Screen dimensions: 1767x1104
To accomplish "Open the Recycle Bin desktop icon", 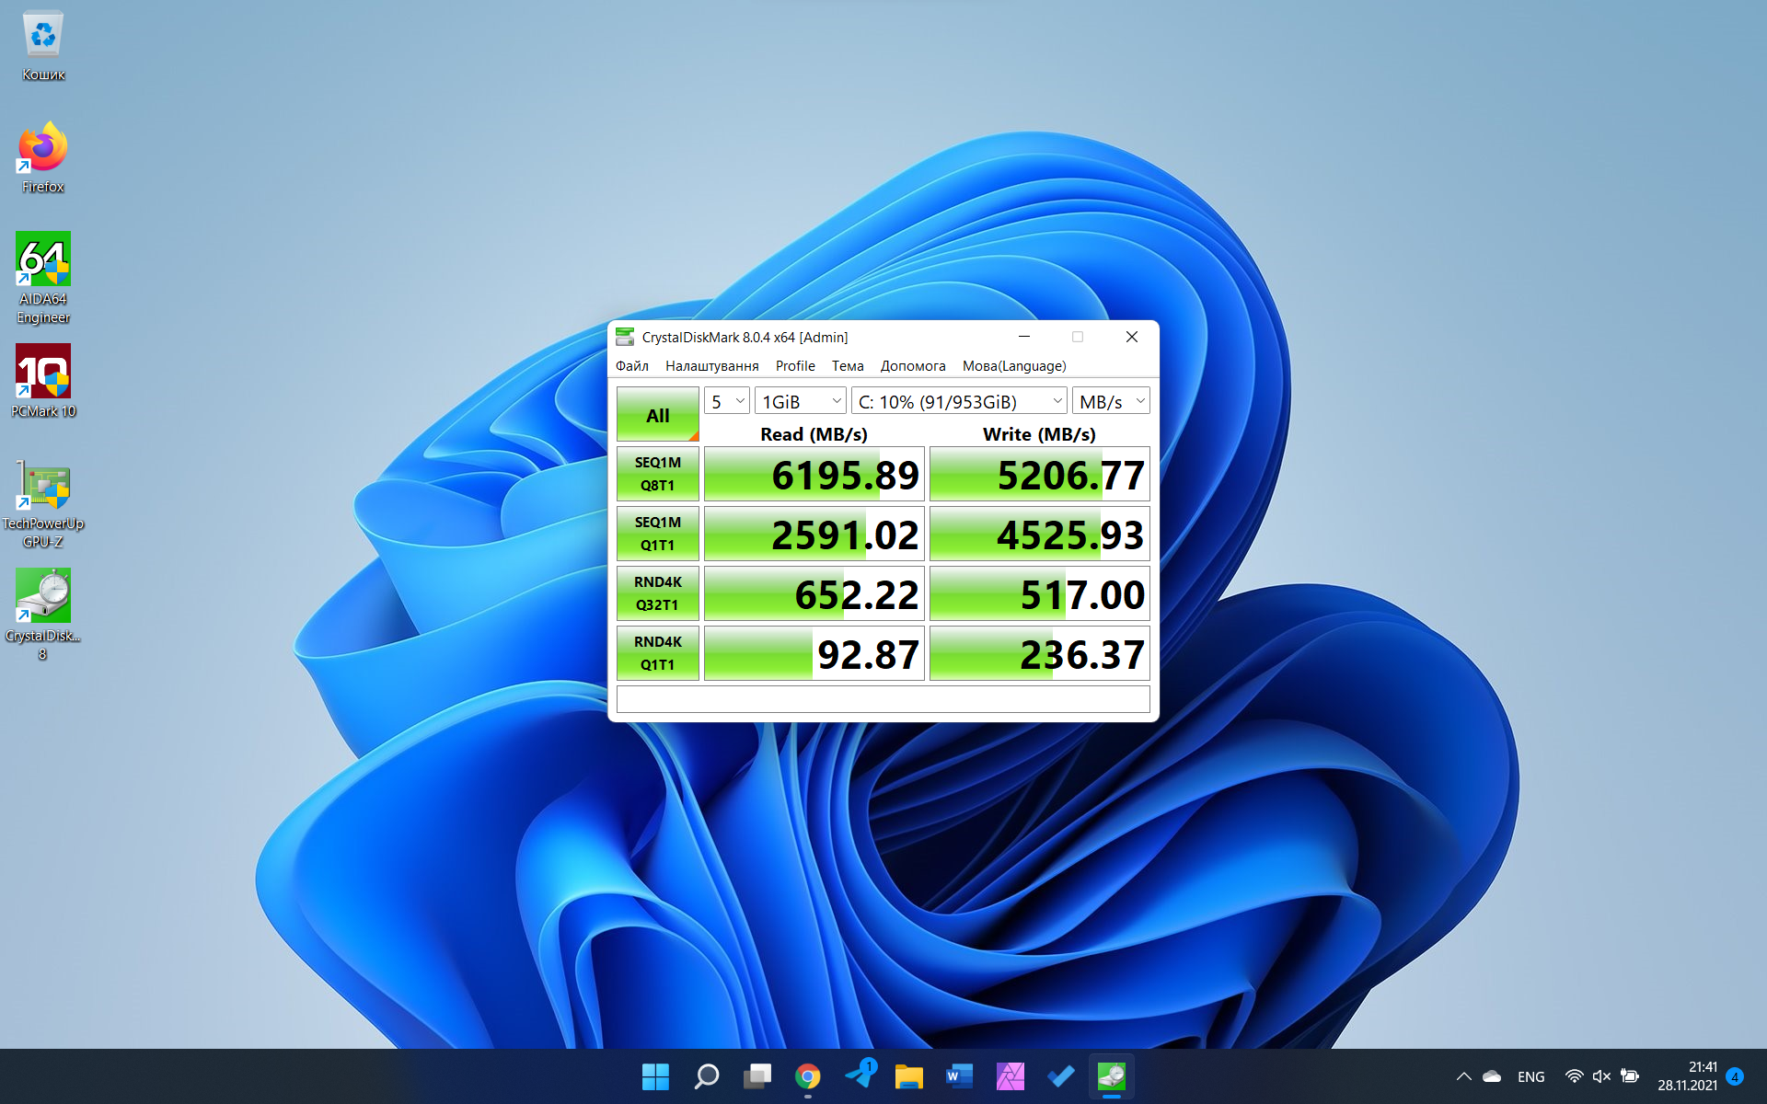I will pos(43,46).
